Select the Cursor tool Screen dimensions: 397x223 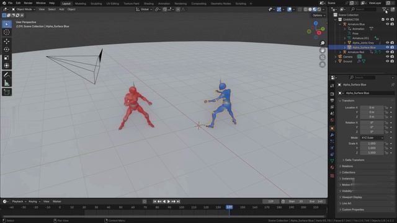click(7, 32)
